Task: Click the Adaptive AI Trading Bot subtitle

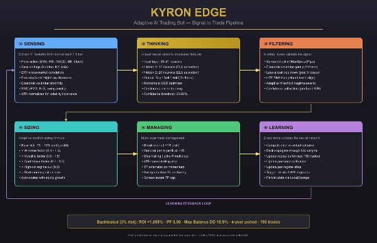Action: click(188, 23)
